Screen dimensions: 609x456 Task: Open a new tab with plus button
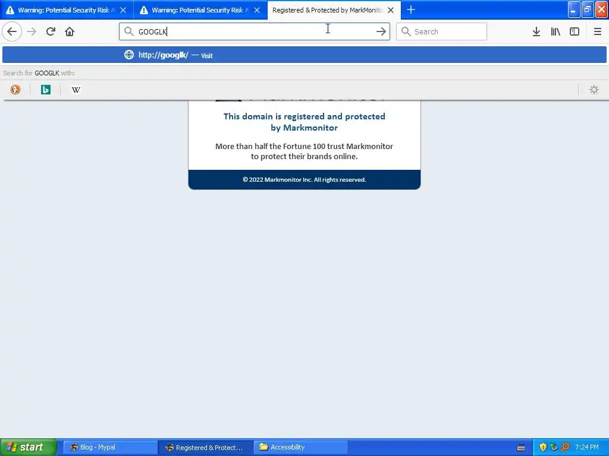tap(411, 9)
